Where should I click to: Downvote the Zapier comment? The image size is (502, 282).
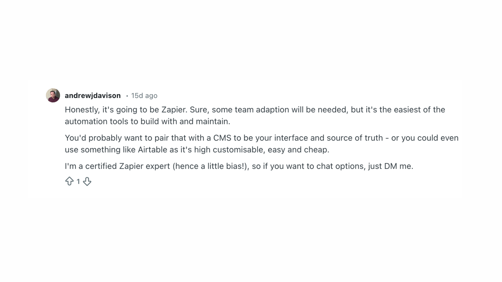click(87, 181)
